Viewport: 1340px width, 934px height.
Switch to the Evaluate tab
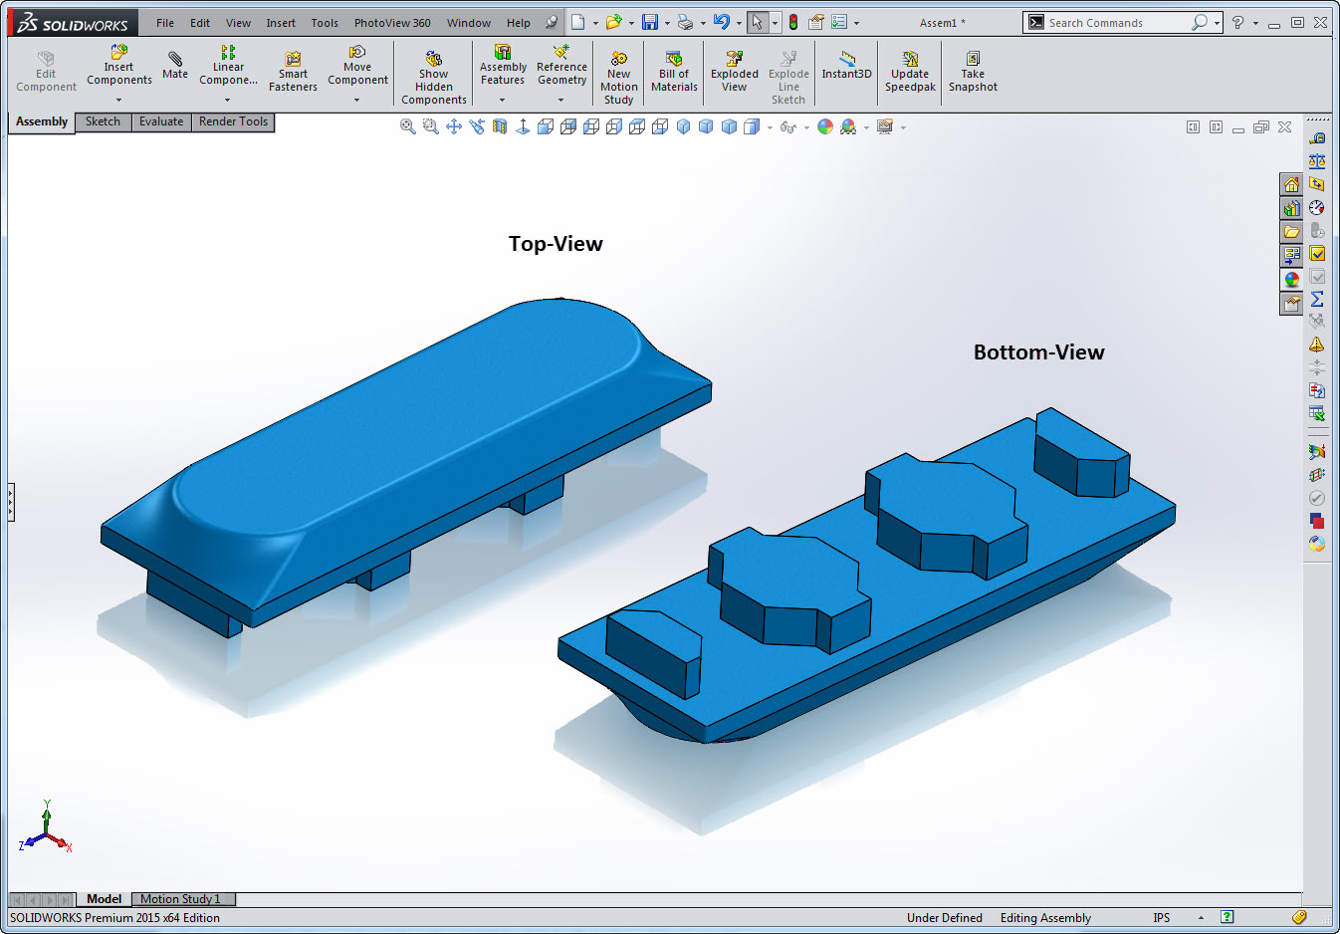(x=160, y=121)
